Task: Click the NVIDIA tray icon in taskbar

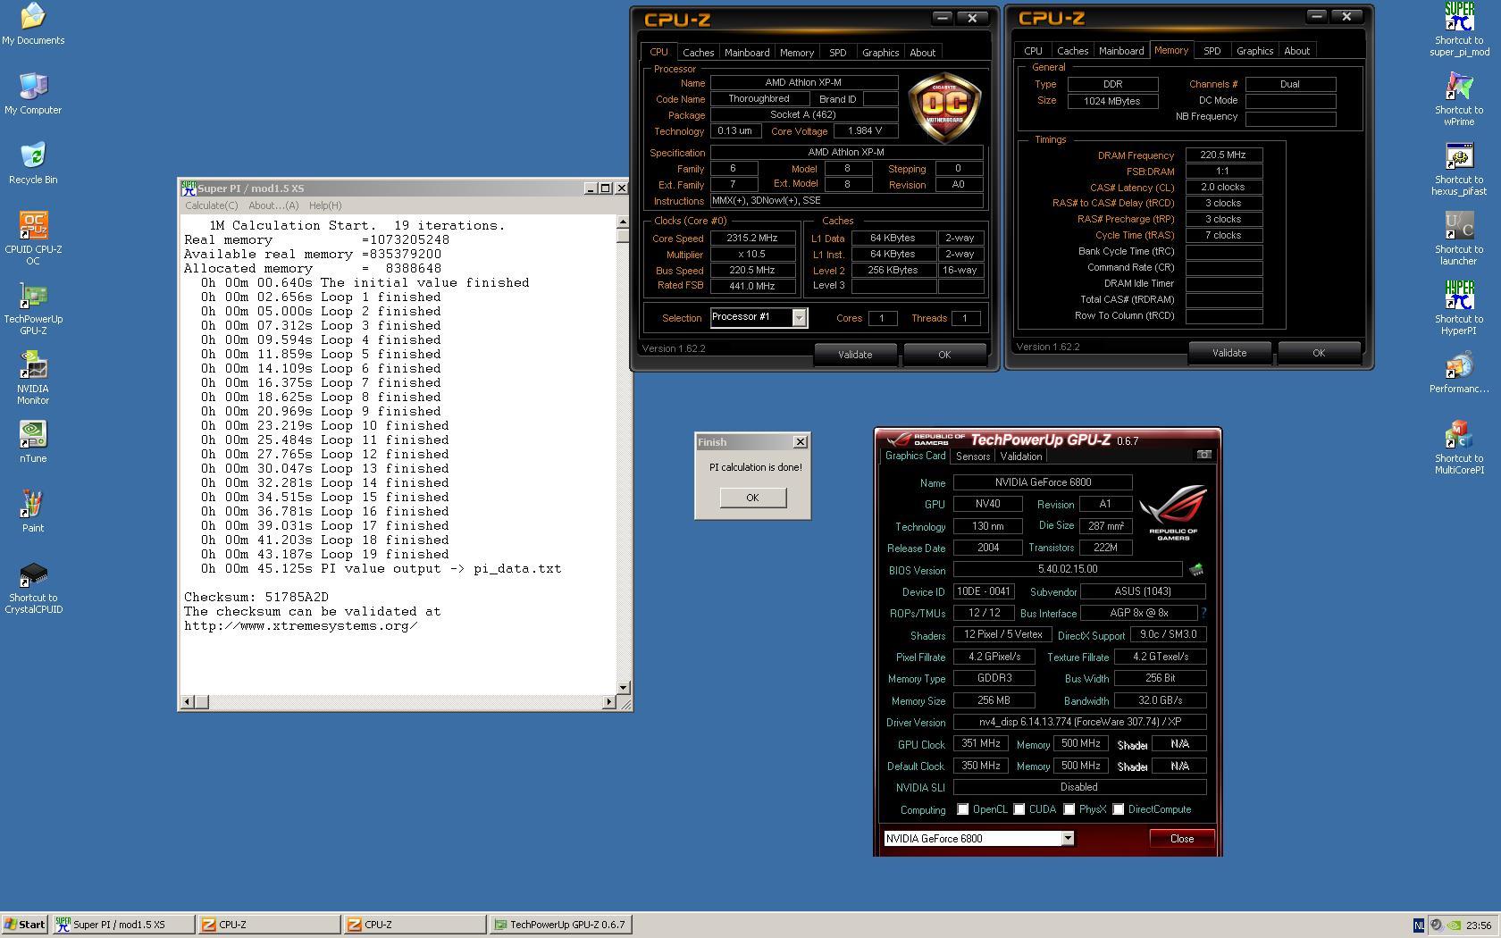Action: 1455,925
